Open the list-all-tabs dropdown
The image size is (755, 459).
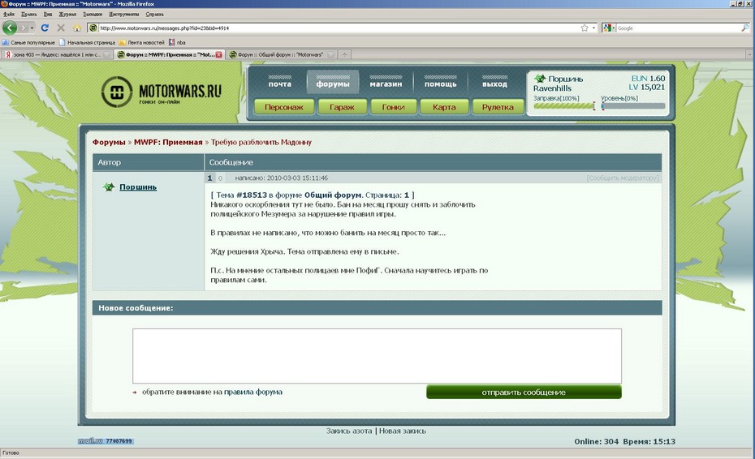click(x=749, y=55)
